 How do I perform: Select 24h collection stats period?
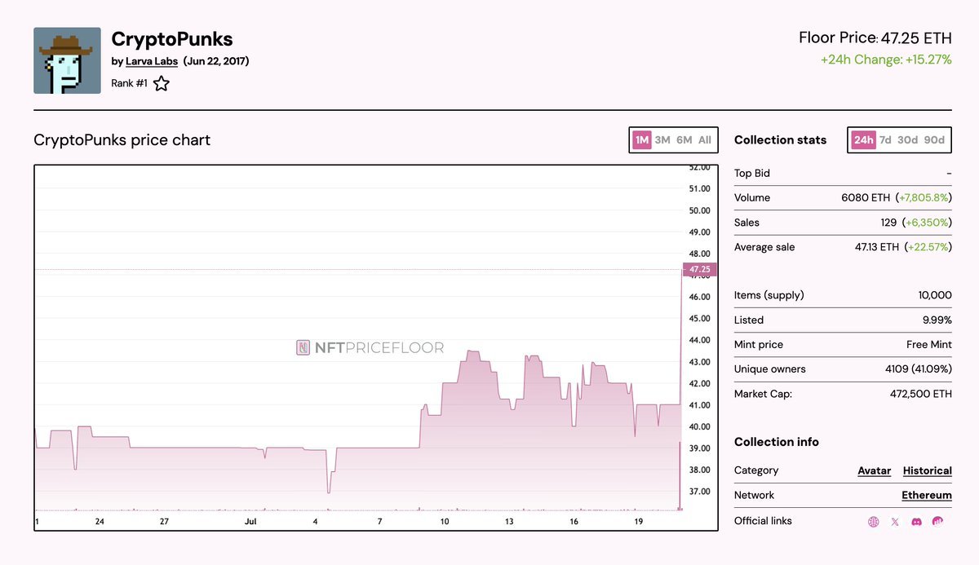[x=863, y=140]
